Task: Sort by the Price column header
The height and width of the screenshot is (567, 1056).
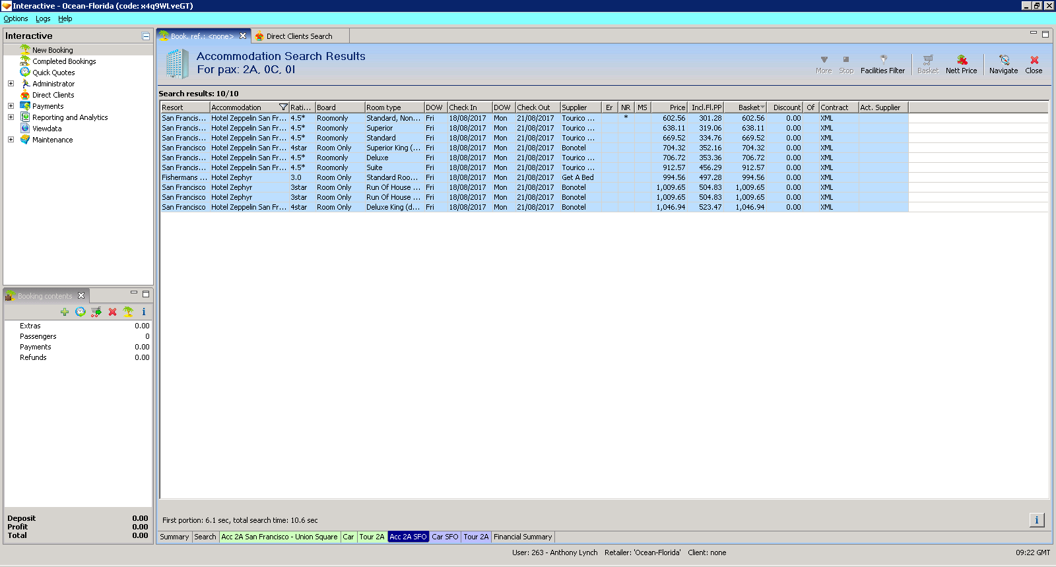Action: click(669, 107)
